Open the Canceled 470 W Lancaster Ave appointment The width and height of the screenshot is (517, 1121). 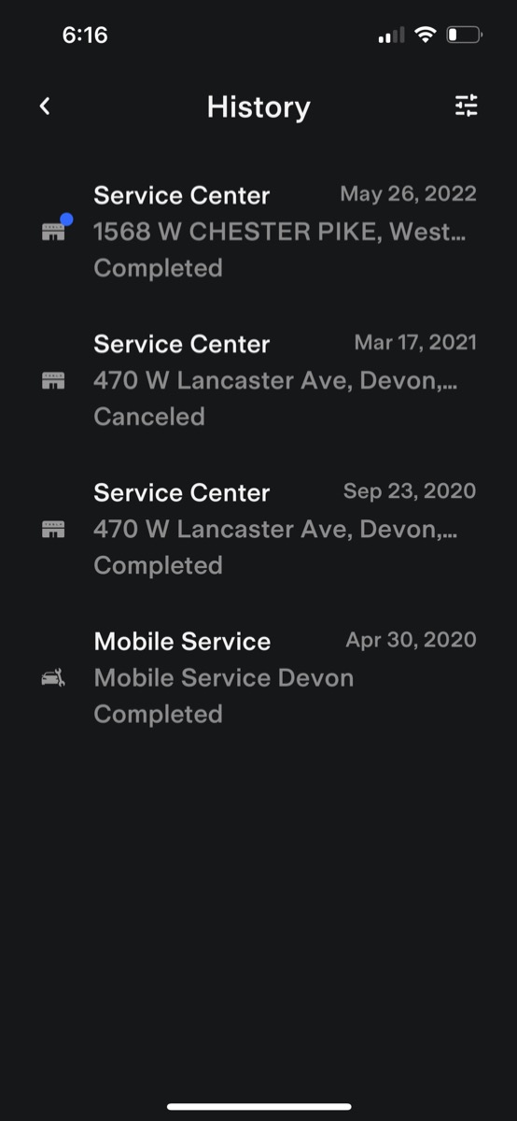258,380
